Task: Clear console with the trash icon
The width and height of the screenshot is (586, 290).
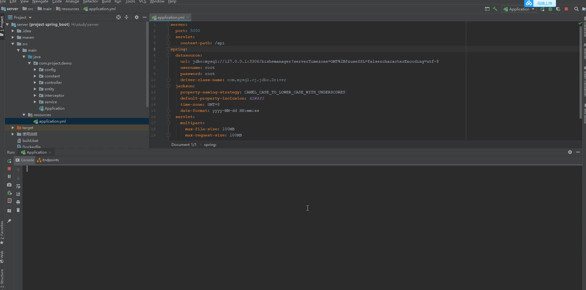Action: pos(18,210)
